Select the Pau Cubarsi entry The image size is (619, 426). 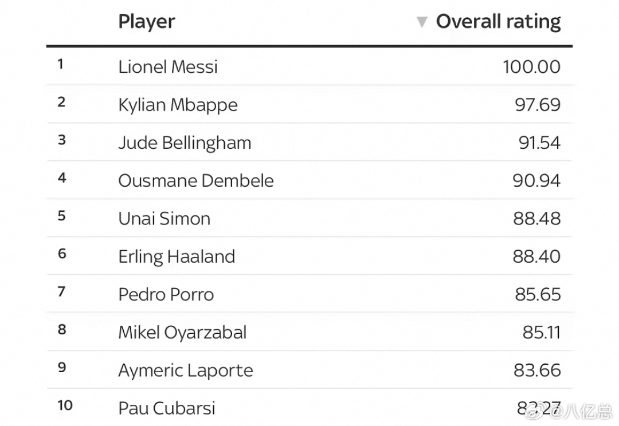point(167,408)
